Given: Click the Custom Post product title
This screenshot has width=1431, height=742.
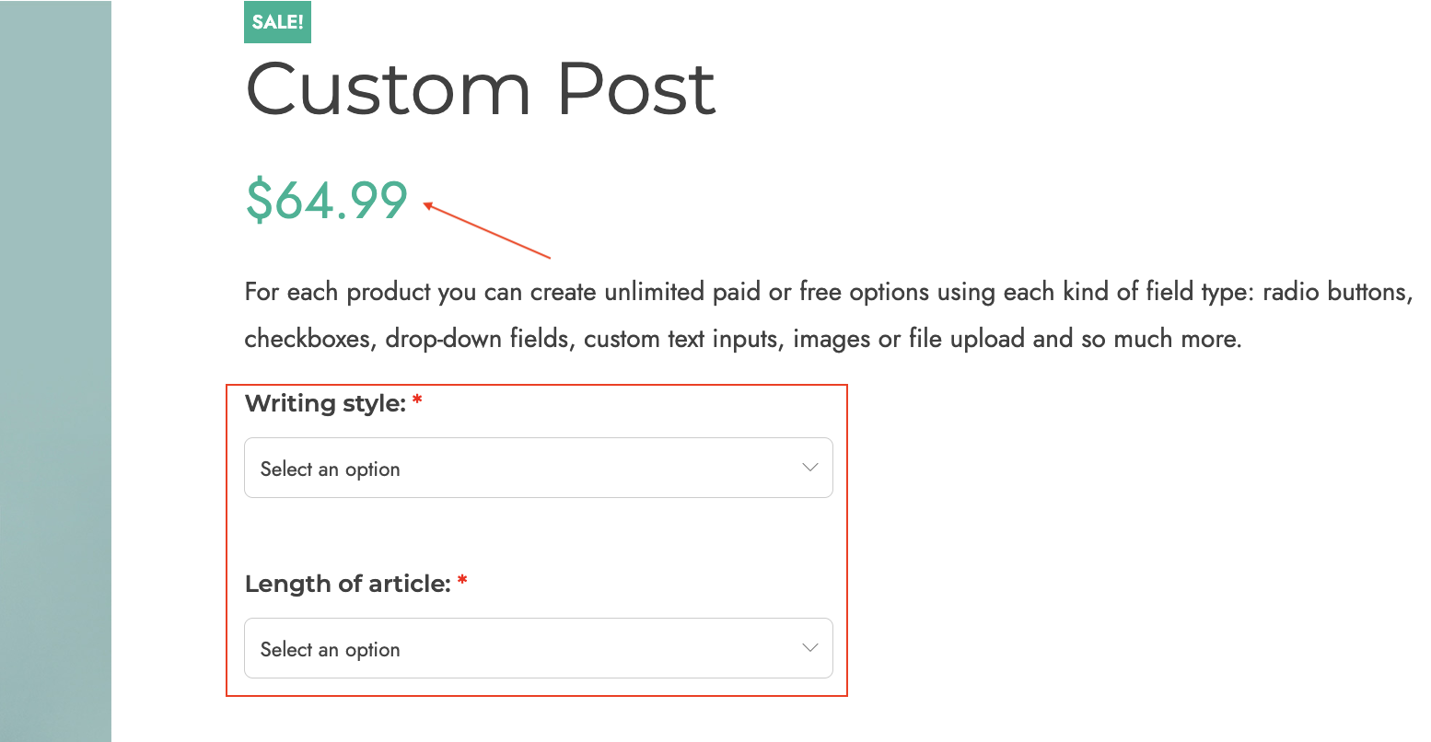Looking at the screenshot, I should [x=480, y=88].
